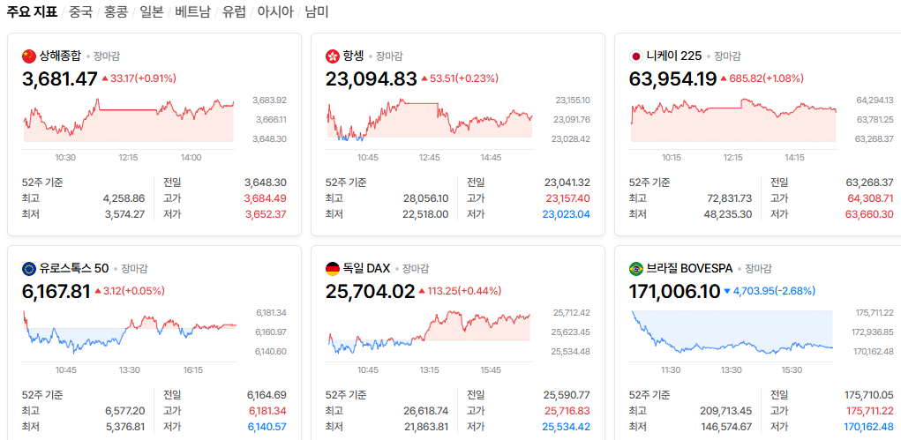Click the 3,681.47 index value
Viewport: 901px width, 440px height.
coord(60,78)
